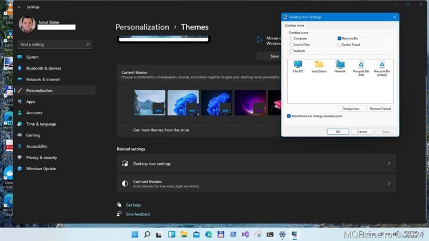Open Accessibility via its figure icon

19,146
